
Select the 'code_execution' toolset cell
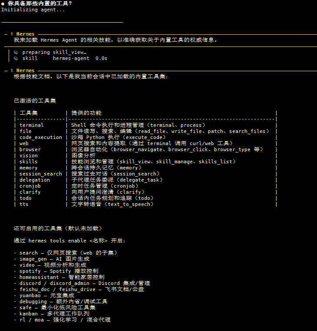click(41, 137)
